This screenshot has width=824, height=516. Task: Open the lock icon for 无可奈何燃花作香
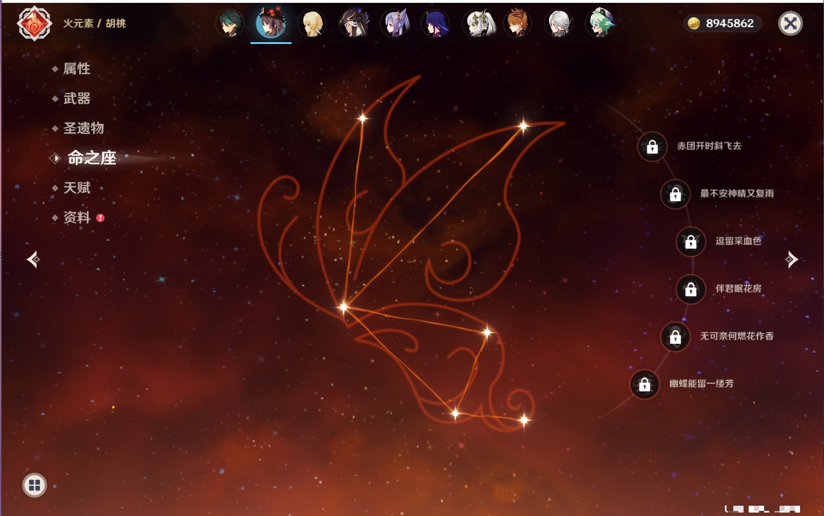click(x=676, y=336)
